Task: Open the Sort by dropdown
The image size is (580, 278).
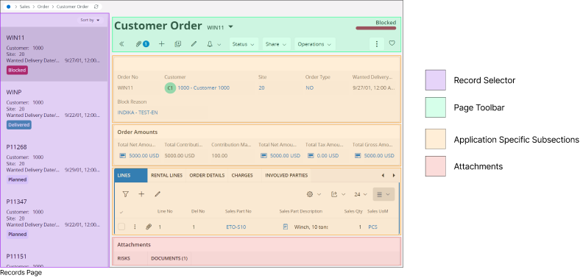Action: [x=91, y=20]
